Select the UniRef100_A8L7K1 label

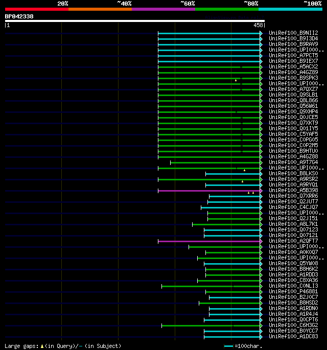point(293,224)
